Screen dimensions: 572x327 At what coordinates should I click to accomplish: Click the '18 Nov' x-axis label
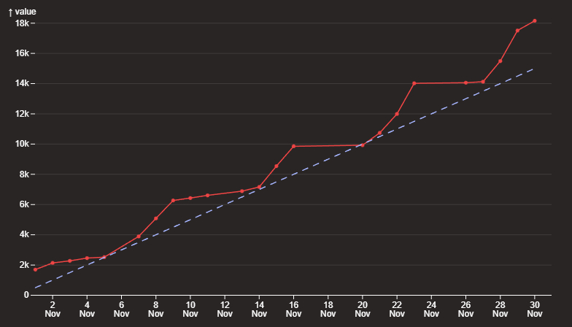(328, 309)
